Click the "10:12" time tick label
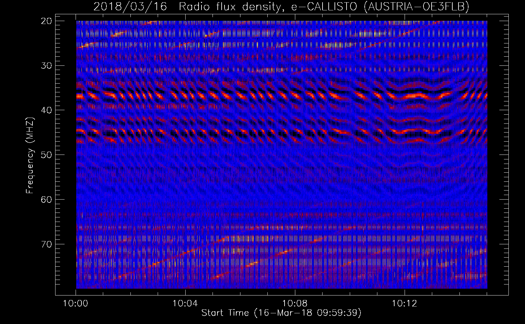The width and height of the screenshot is (525, 324). (405, 304)
